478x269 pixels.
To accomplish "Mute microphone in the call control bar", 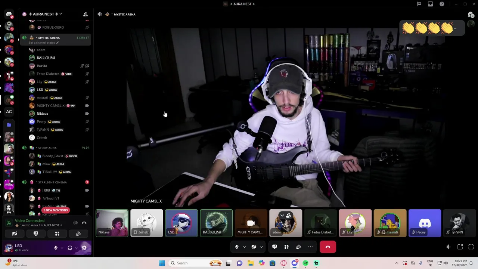I will coord(236,247).
